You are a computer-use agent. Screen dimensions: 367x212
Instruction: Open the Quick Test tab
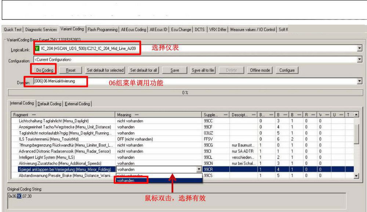pyautogui.click(x=13, y=29)
